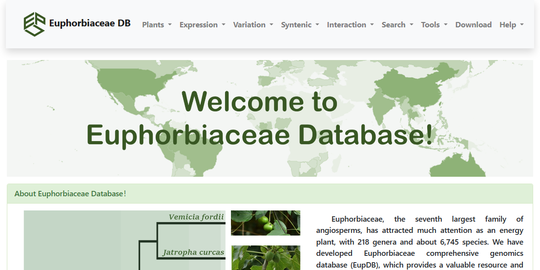540x270 pixels.
Task: Click the Euphorbiaceae DB site title
Action: point(90,23)
